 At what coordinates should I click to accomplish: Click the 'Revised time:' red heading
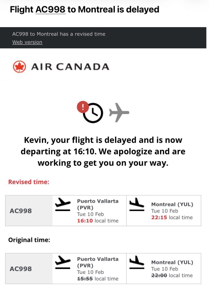pyautogui.click(x=29, y=182)
